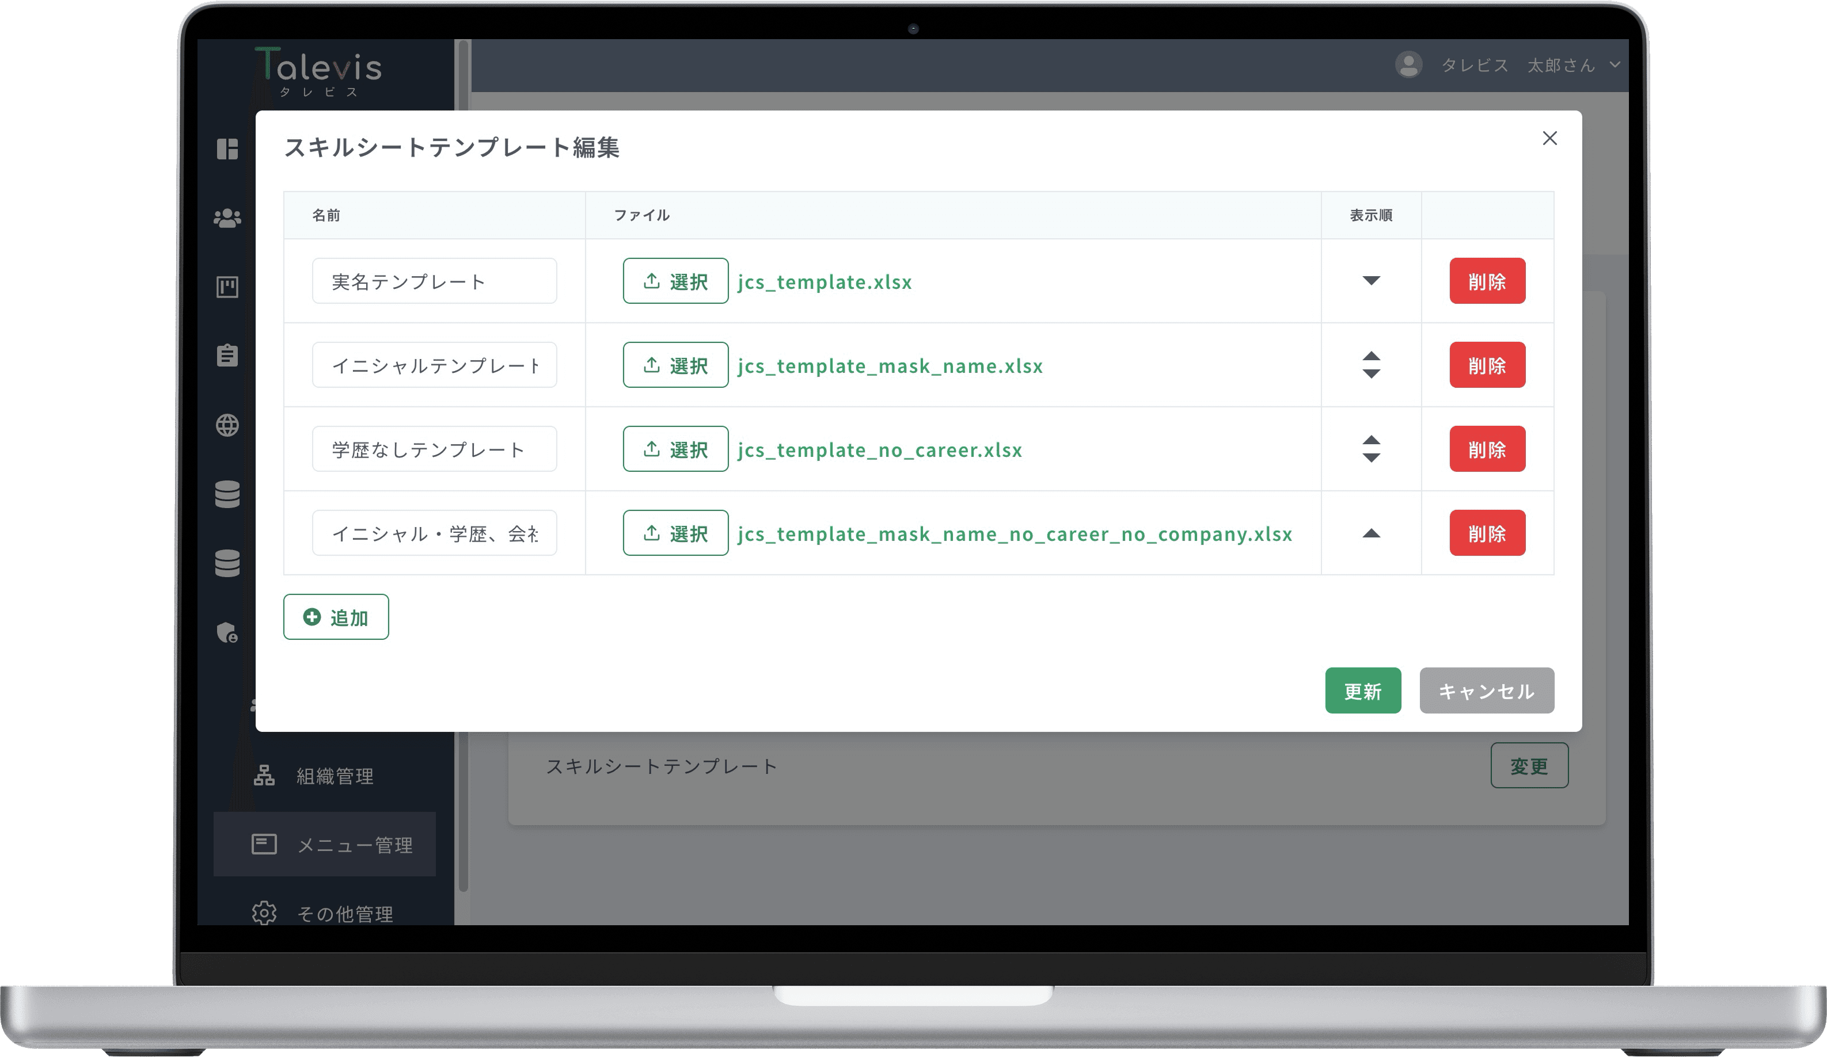
Task: Click the 実名テンプレート name field
Action: [434, 281]
